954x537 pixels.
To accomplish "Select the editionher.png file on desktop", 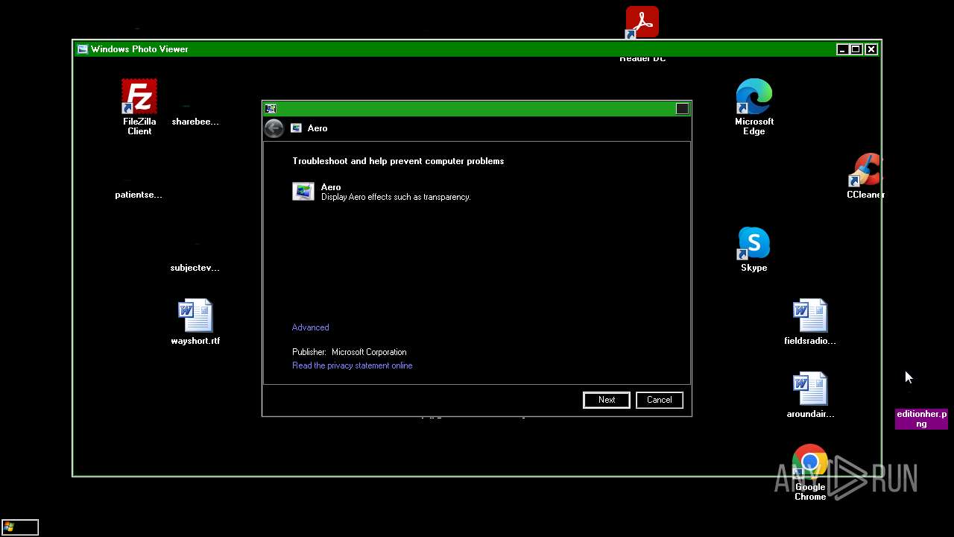I will click(x=921, y=418).
